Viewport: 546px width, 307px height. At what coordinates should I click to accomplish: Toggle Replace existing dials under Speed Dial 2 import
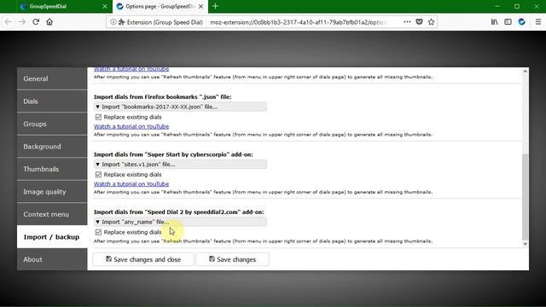coord(98,232)
